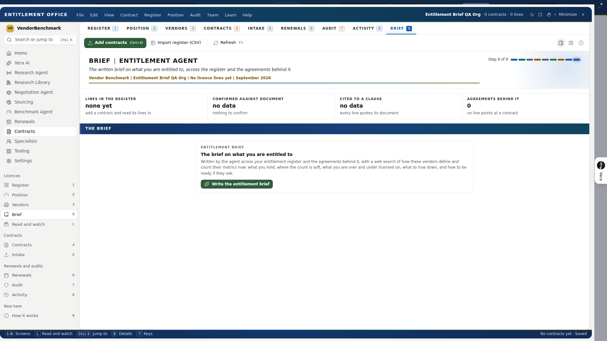Image resolution: width=607 pixels, height=341 pixels.
Task: Open Vera AI in the sidebar
Action: point(40,63)
